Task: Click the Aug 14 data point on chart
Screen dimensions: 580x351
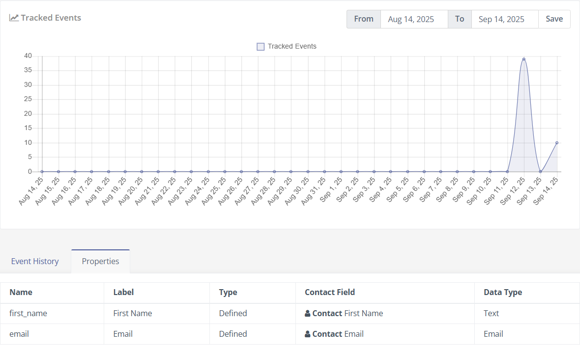Action: (42, 171)
